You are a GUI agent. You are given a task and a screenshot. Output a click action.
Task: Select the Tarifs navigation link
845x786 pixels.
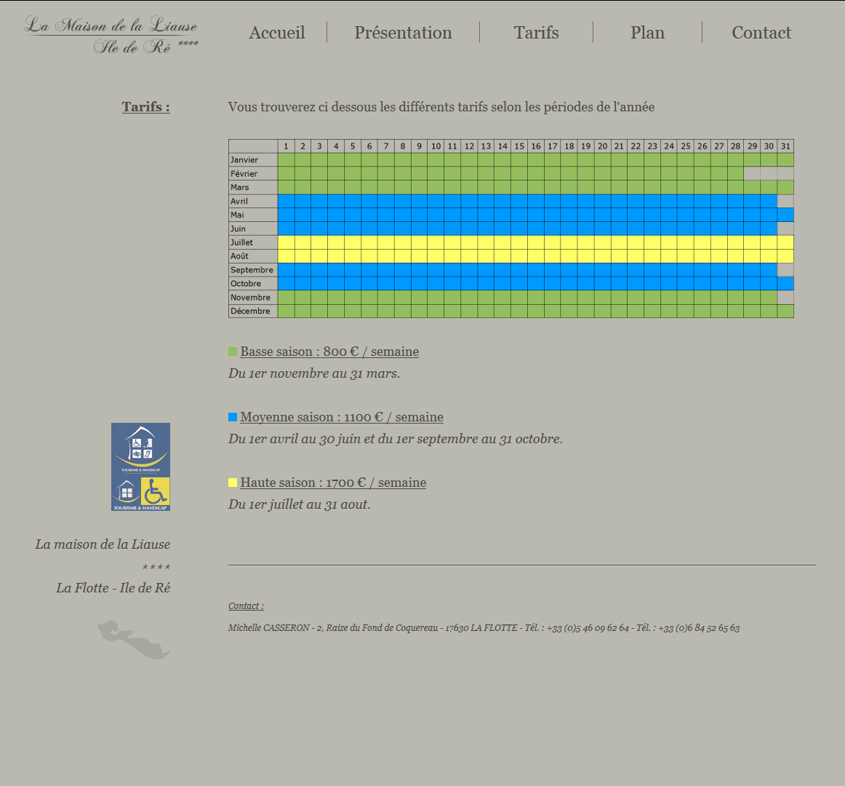(536, 33)
